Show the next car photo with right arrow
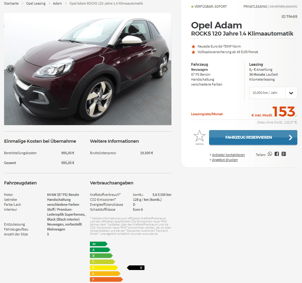The height and width of the screenshot is (283, 302). click(165, 69)
